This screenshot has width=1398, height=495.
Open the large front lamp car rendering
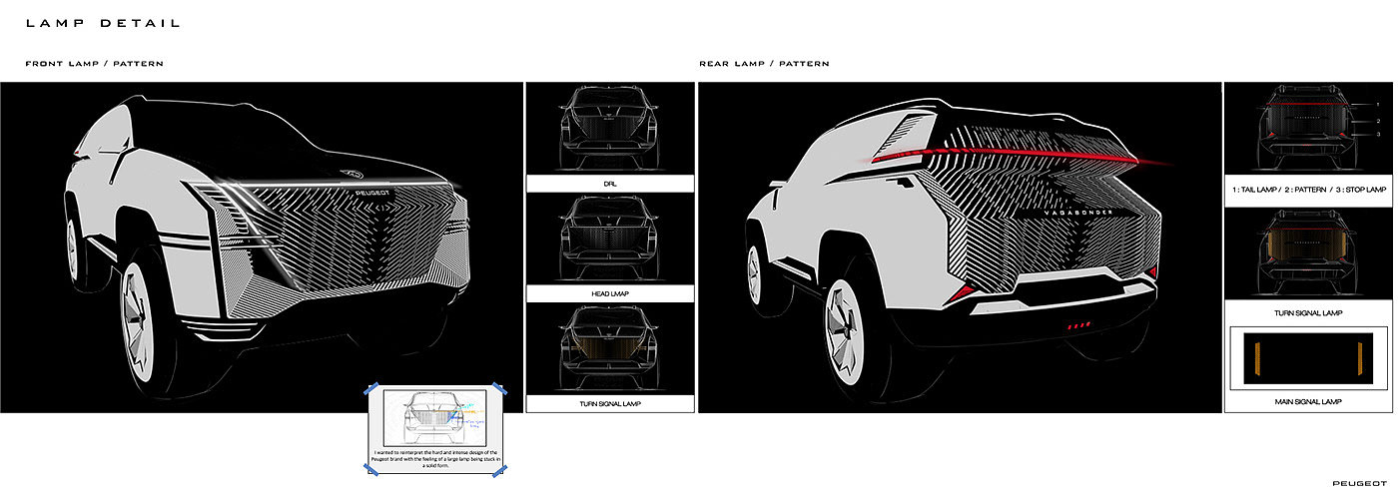tap(260, 247)
